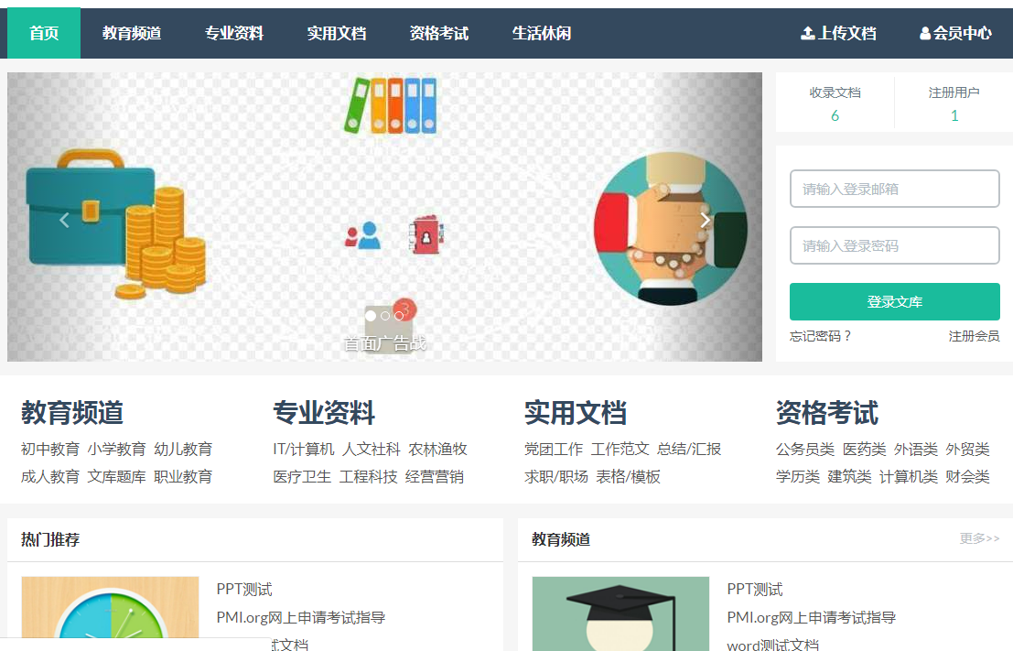The image size is (1013, 651).
Task: Open 工程科技 subcategory
Action: [369, 476]
